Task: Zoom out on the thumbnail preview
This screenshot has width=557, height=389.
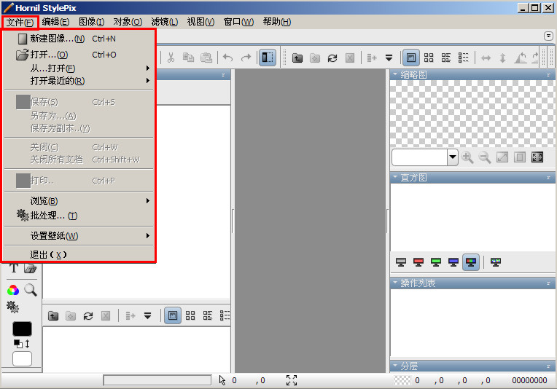Action: click(485, 157)
